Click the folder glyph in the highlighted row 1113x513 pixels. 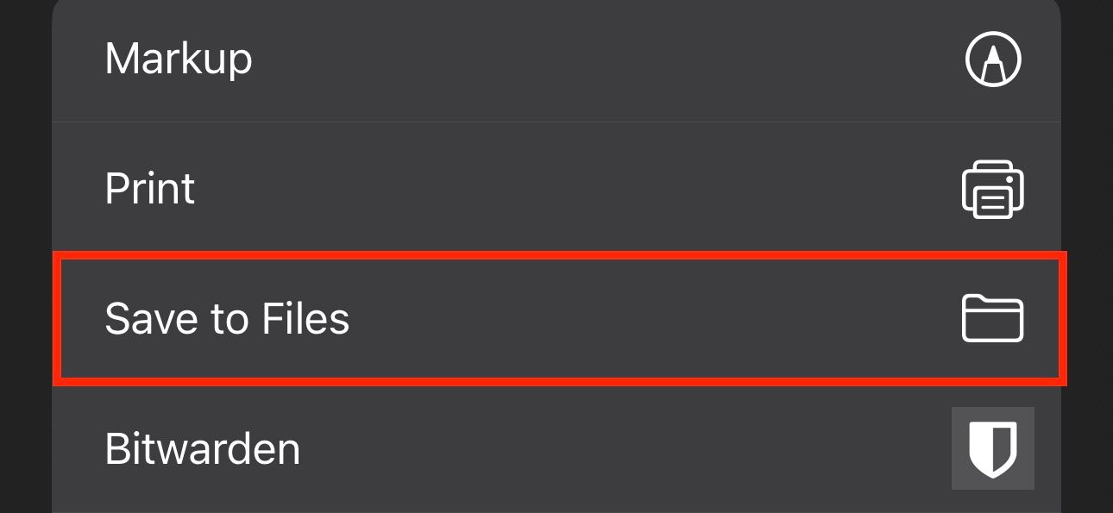click(x=993, y=318)
